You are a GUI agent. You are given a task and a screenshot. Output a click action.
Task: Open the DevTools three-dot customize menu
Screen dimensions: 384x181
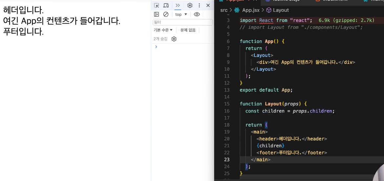(199, 5)
